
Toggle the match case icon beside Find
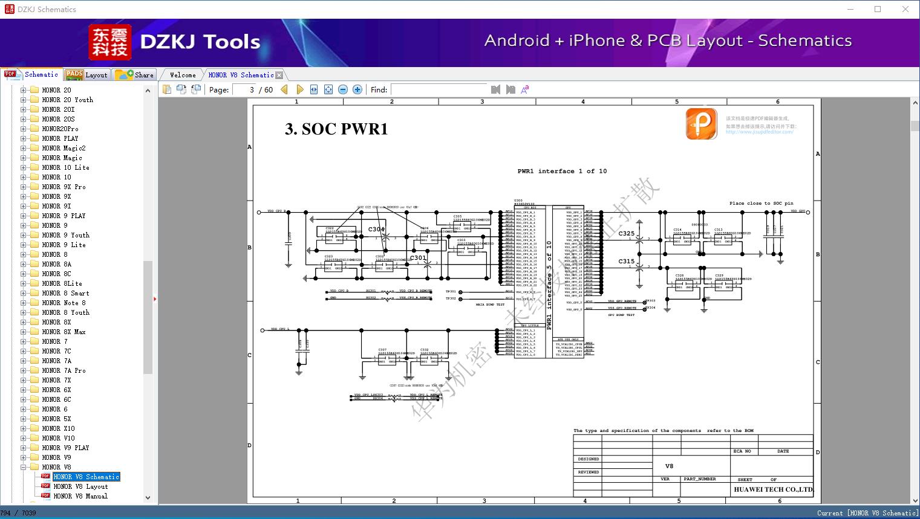(525, 89)
